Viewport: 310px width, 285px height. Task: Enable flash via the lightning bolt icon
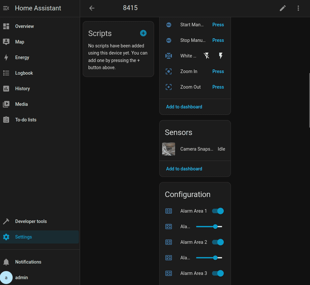coord(220,55)
